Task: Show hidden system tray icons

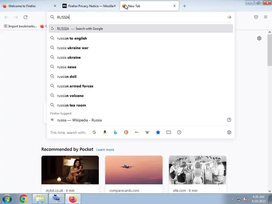Action: point(232,199)
